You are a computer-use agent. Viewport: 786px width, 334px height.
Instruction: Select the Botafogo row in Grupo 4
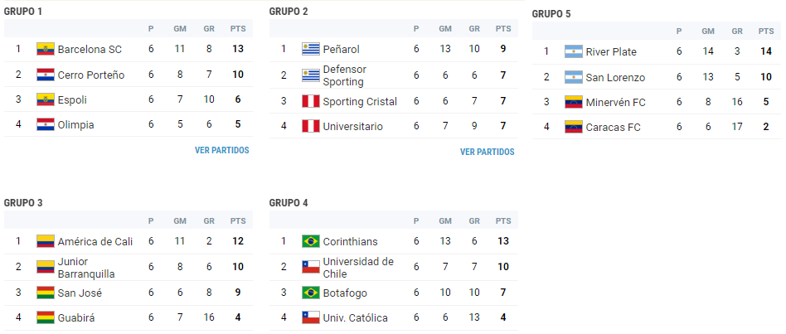394,293
